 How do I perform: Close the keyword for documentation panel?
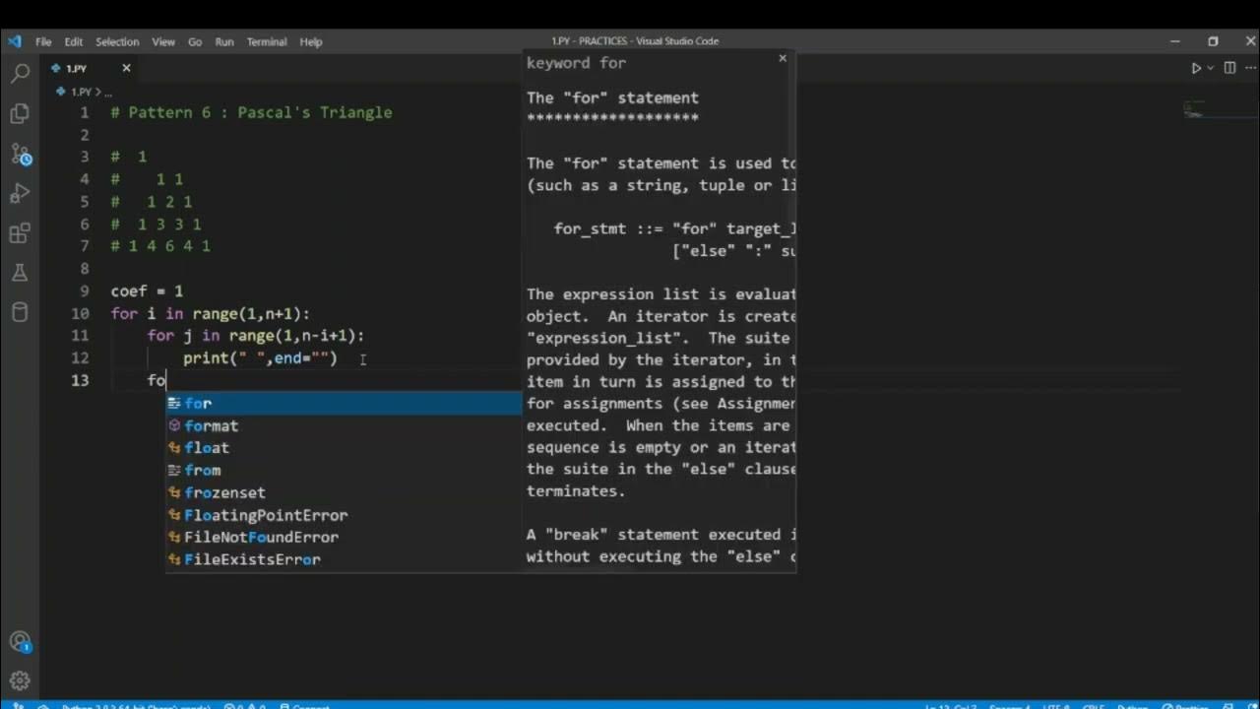click(783, 58)
